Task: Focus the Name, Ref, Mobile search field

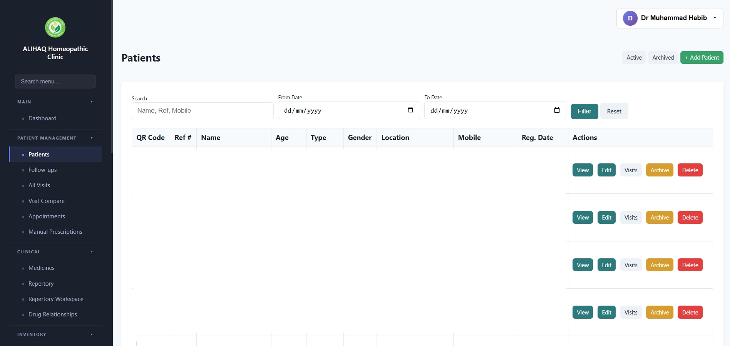Action: [203, 110]
